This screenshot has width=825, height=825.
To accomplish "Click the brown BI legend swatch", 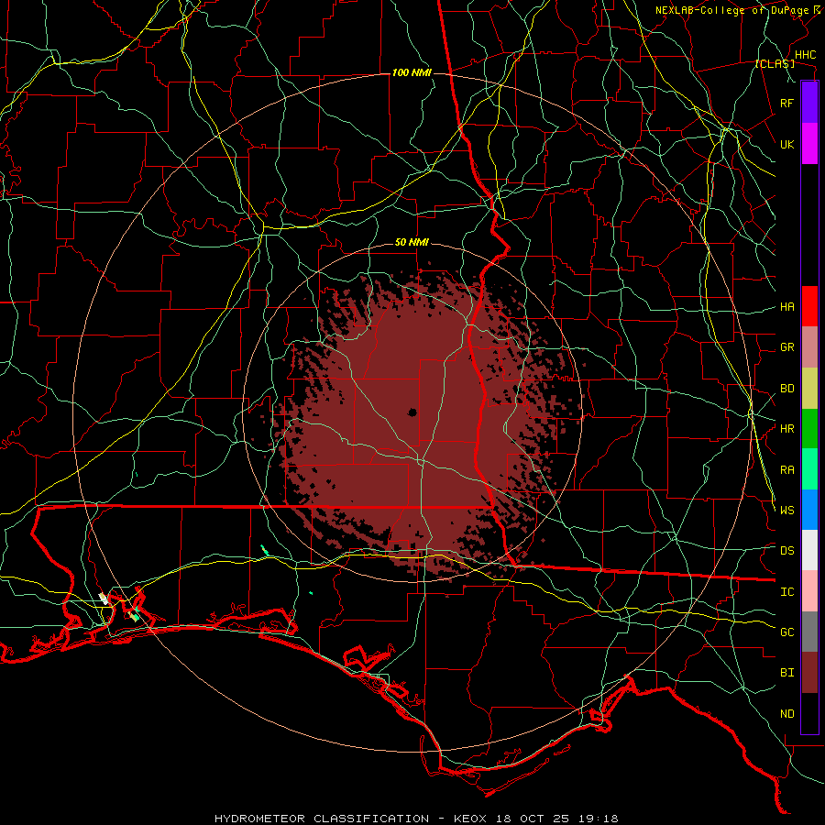I will point(809,673).
